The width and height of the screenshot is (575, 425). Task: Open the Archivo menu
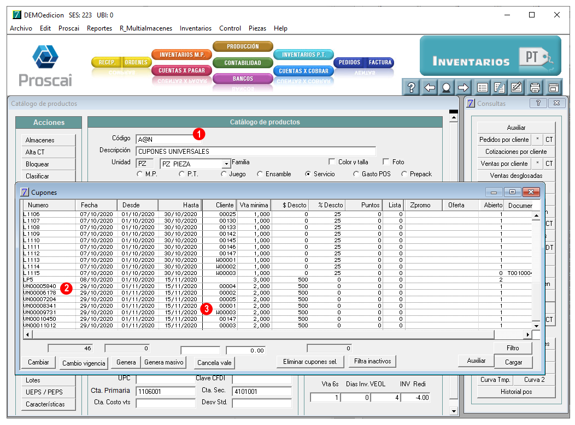21,28
